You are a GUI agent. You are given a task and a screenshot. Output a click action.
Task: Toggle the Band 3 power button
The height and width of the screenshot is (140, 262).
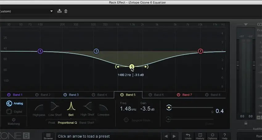pos(65,95)
